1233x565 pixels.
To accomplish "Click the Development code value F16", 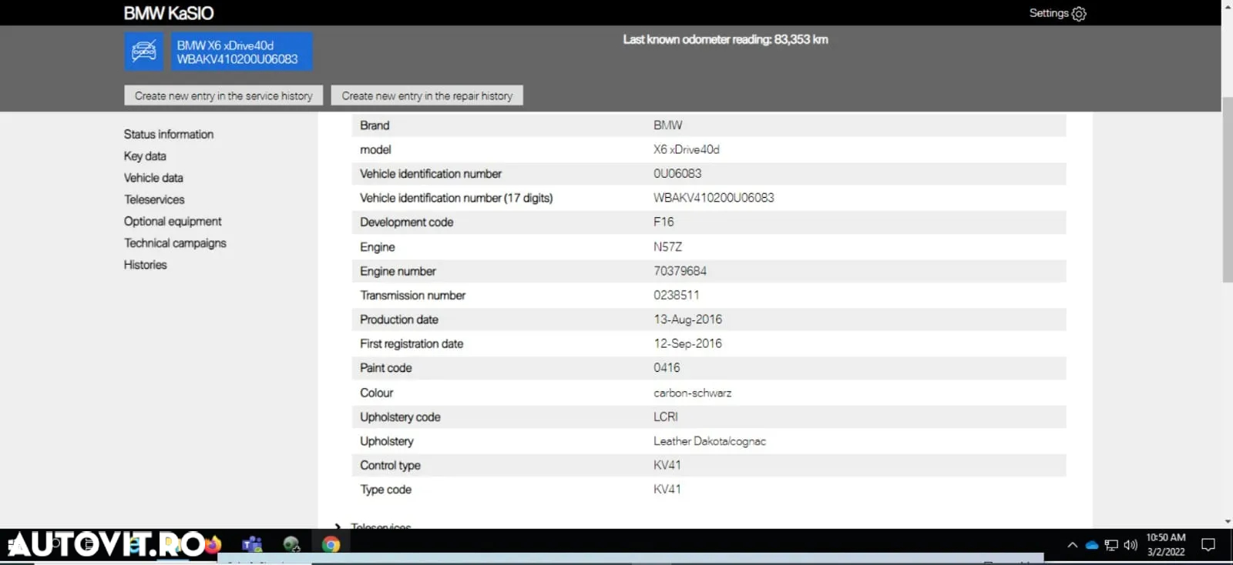I will pyautogui.click(x=664, y=222).
